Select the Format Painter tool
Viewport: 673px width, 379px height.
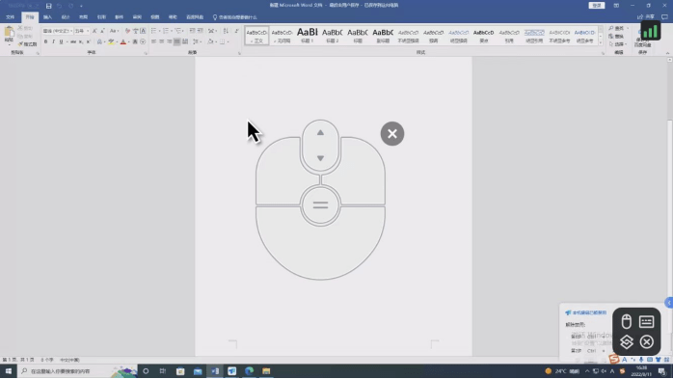tap(27, 44)
